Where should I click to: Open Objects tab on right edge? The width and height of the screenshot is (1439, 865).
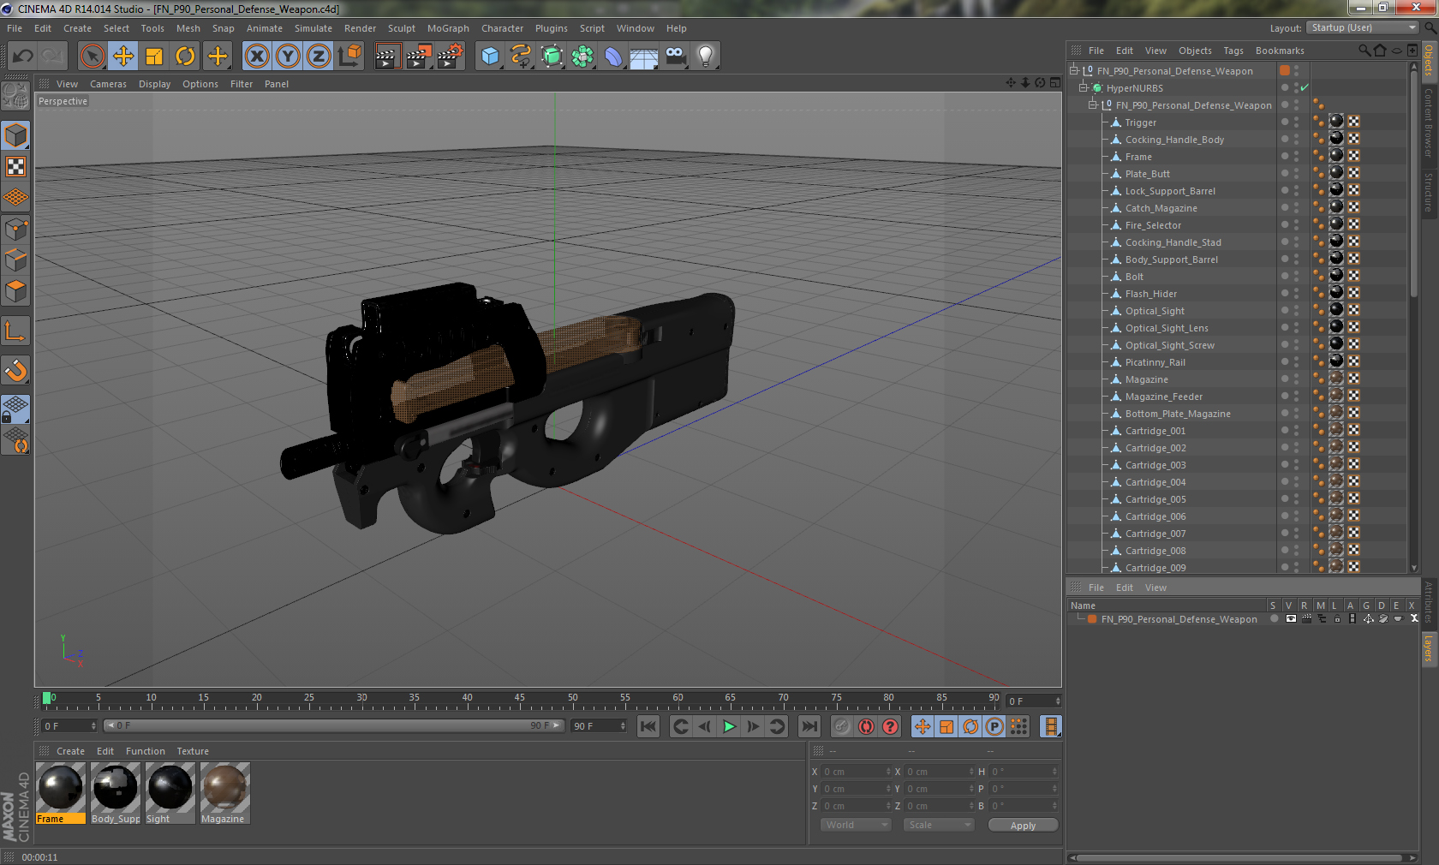[1429, 59]
